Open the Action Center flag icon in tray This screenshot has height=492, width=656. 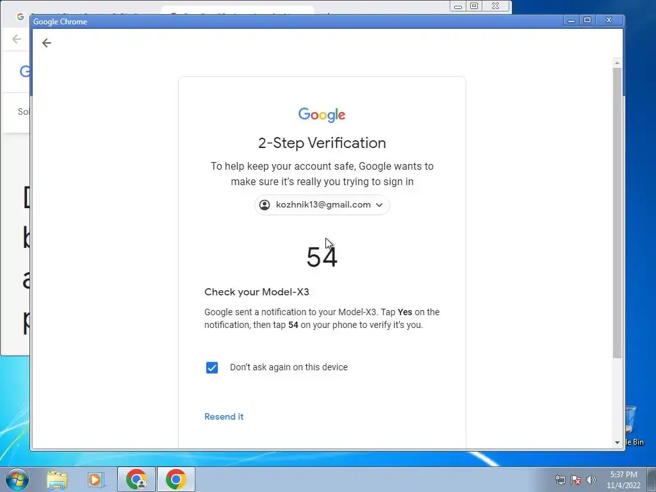click(576, 480)
